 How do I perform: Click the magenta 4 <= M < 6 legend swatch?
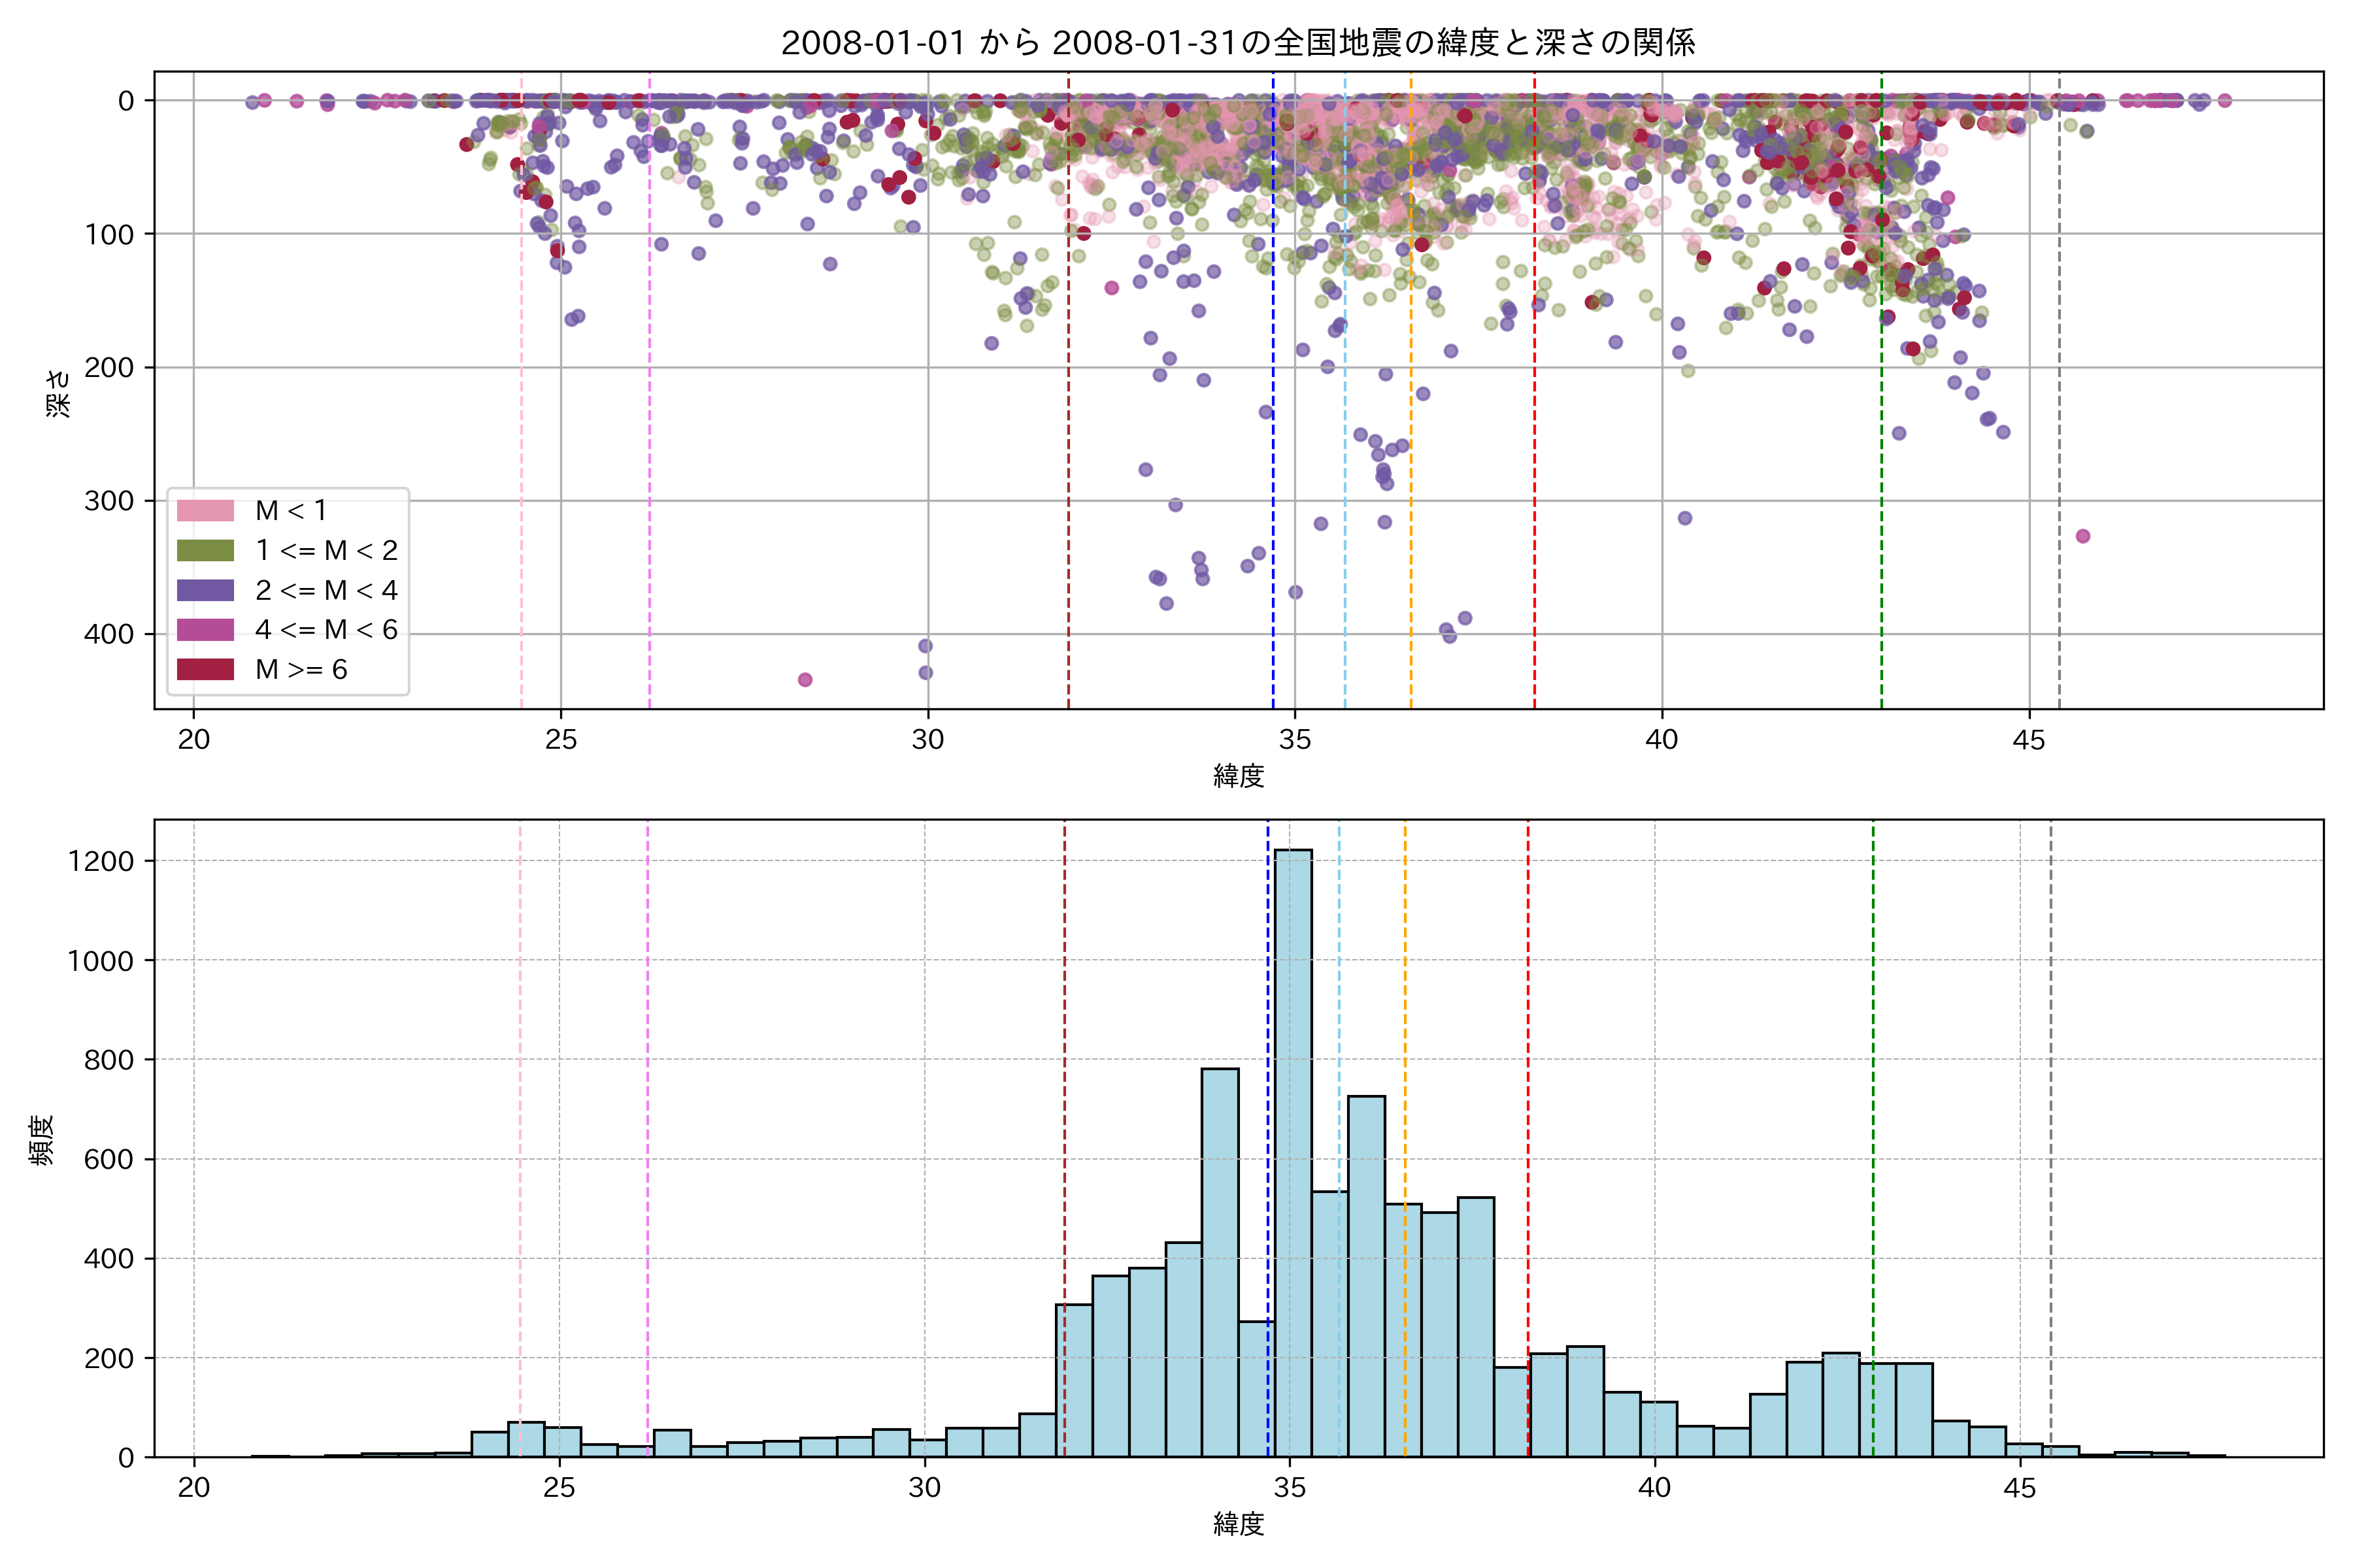coord(205,630)
